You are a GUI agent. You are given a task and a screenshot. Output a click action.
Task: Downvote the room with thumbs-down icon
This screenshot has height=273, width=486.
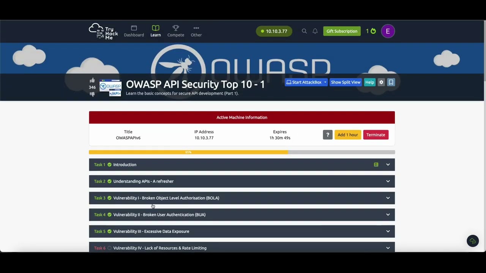tap(92, 94)
